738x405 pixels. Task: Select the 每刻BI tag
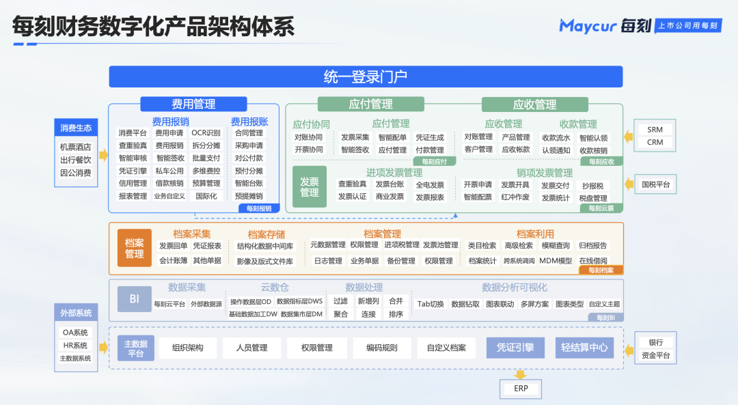tap(605, 318)
